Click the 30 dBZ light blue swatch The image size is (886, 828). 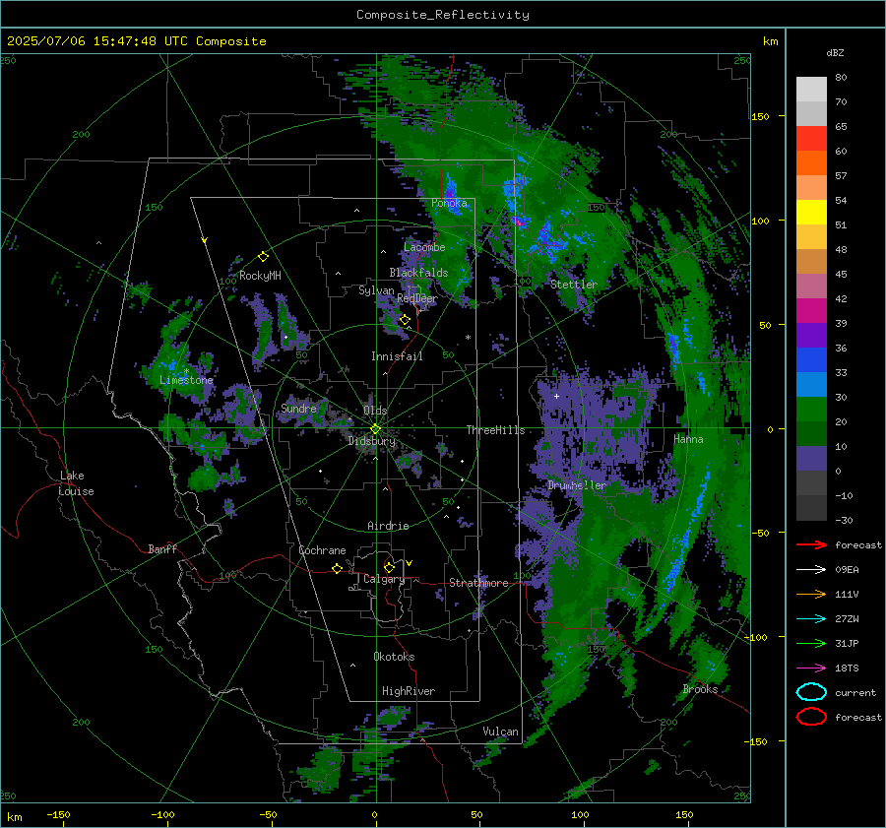point(811,384)
